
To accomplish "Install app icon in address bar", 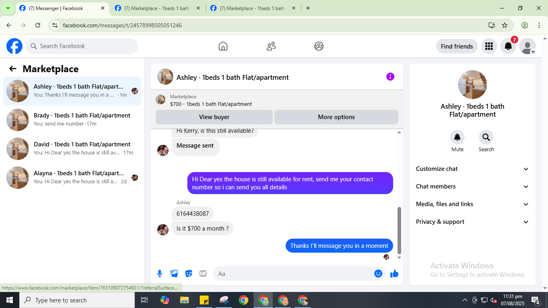I will (492, 25).
